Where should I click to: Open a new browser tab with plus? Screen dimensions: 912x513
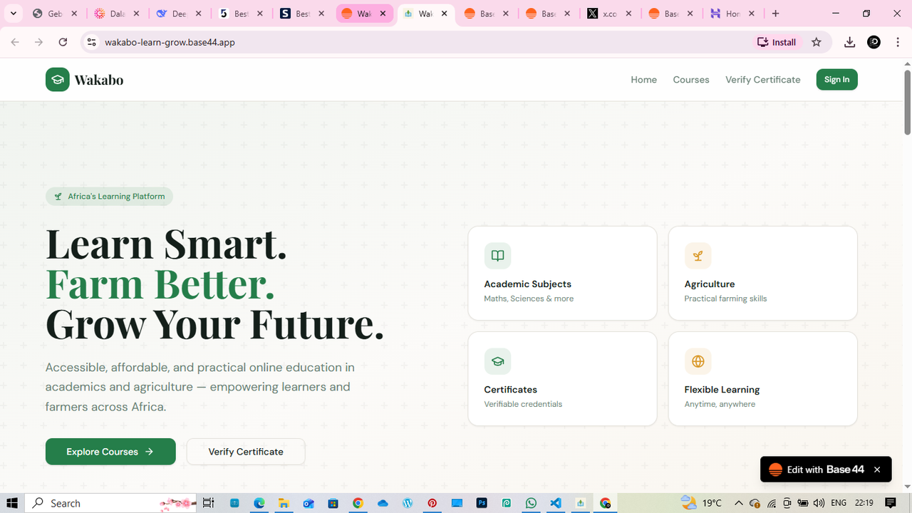(775, 14)
